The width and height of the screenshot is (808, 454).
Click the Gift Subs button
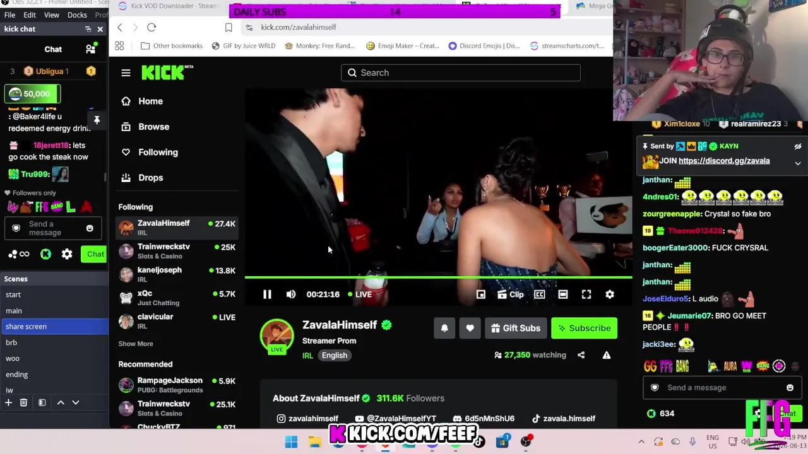tap(516, 328)
